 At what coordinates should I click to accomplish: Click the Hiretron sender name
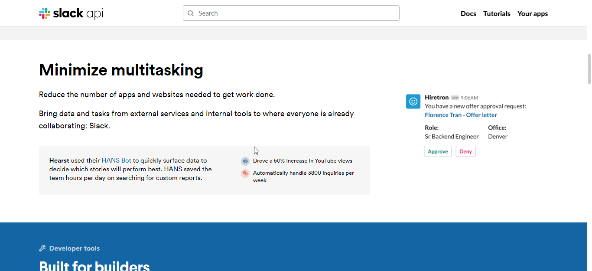tap(436, 98)
